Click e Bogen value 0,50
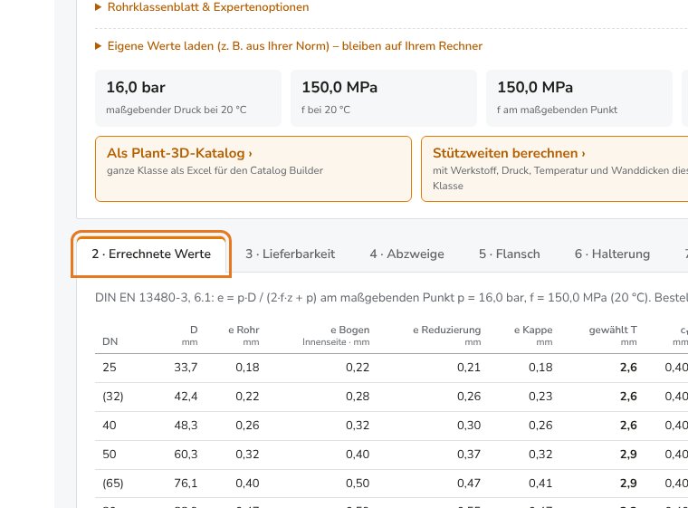This screenshot has height=508, width=688. click(358, 483)
